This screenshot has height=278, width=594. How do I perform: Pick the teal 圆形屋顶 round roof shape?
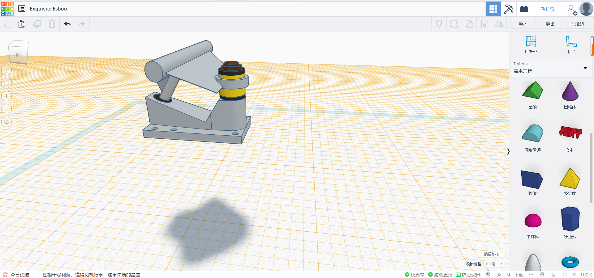tap(532, 133)
